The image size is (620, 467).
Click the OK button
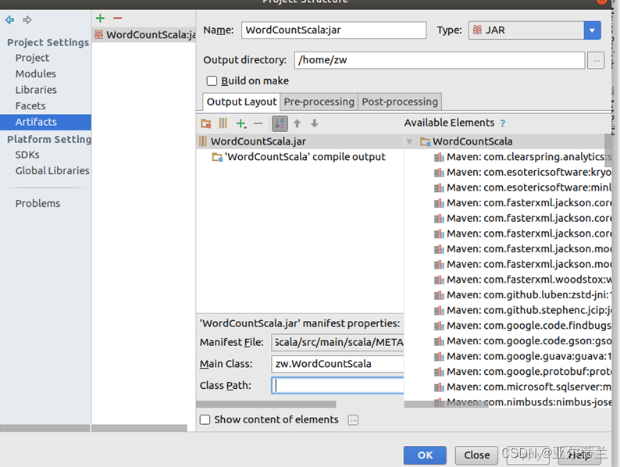(425, 455)
